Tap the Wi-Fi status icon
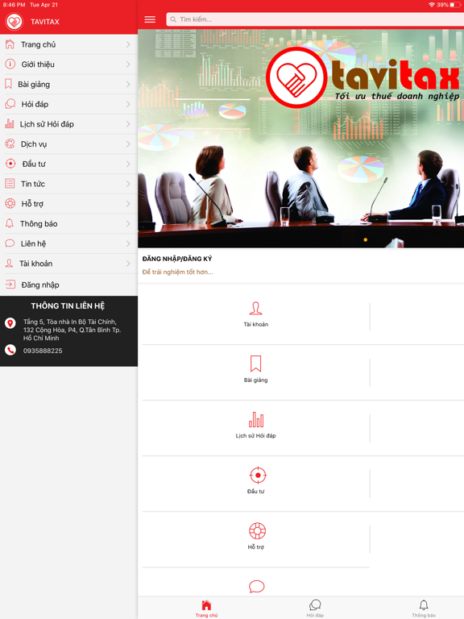 (432, 5)
